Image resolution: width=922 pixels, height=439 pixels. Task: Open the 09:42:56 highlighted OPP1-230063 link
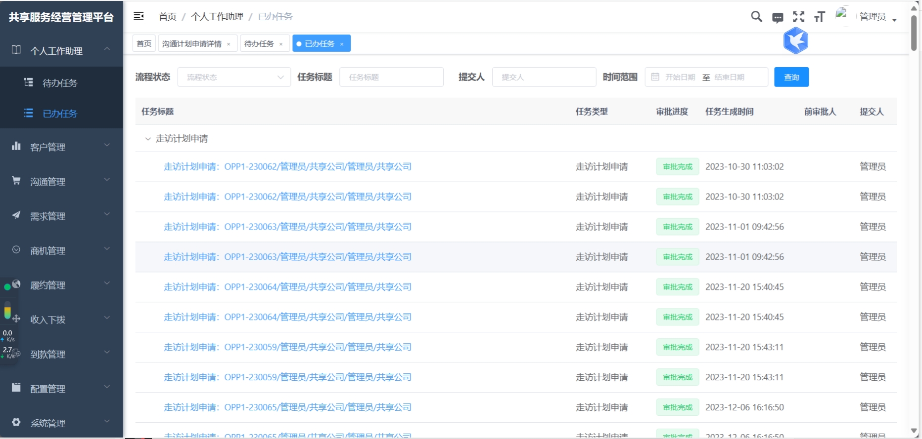click(287, 257)
